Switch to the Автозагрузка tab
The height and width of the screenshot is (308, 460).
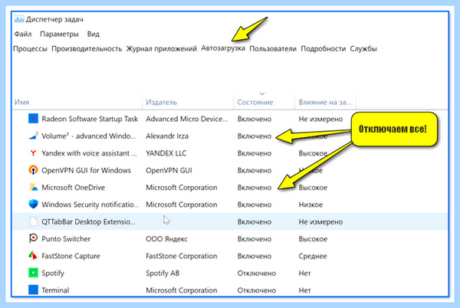(223, 48)
